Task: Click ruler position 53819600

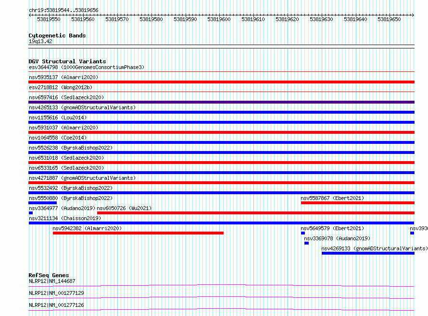Action: pyautogui.click(x=219, y=19)
